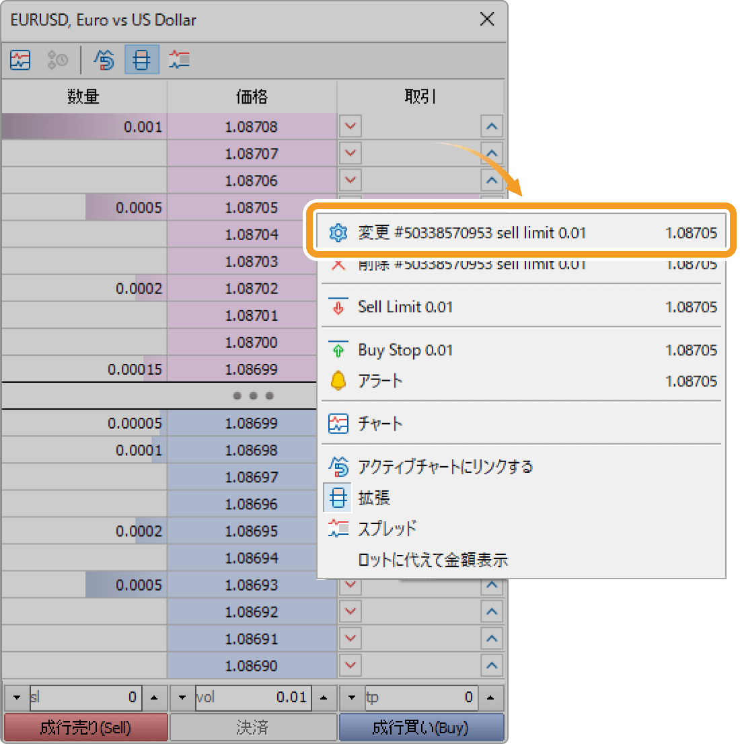The image size is (740, 744).
Task: Close the EURUSD depth of market window
Action: tap(487, 20)
